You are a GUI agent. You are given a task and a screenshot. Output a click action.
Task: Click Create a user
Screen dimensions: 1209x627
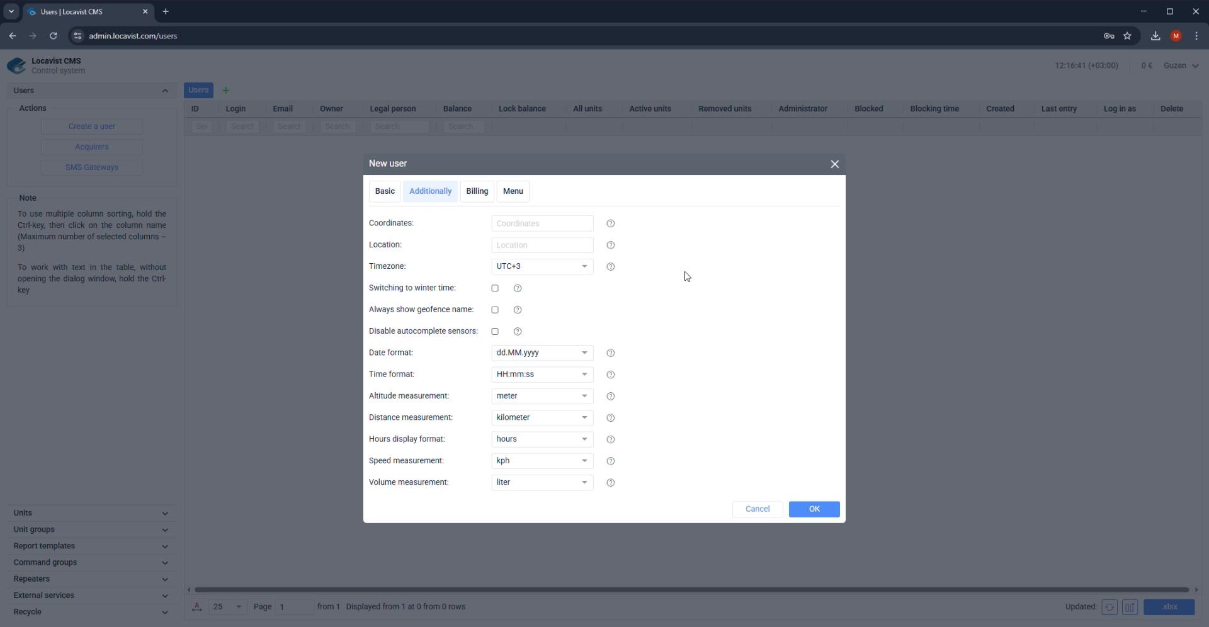click(92, 127)
